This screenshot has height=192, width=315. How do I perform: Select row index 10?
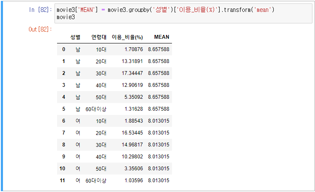point(62,169)
